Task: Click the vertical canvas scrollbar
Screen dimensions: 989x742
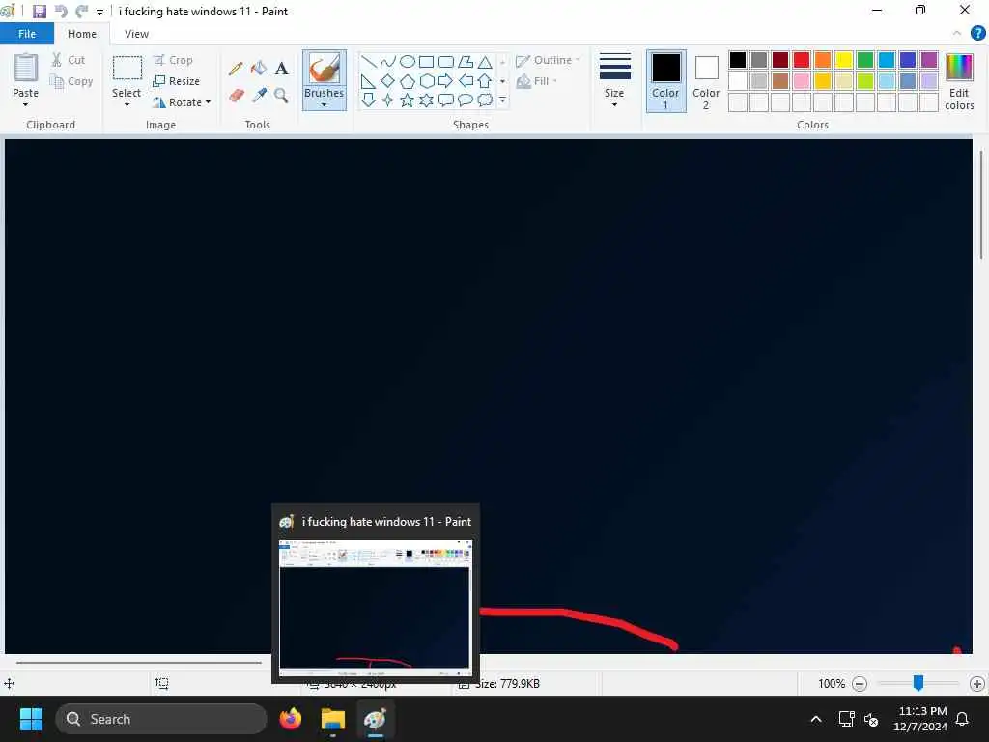Action: pos(981,205)
